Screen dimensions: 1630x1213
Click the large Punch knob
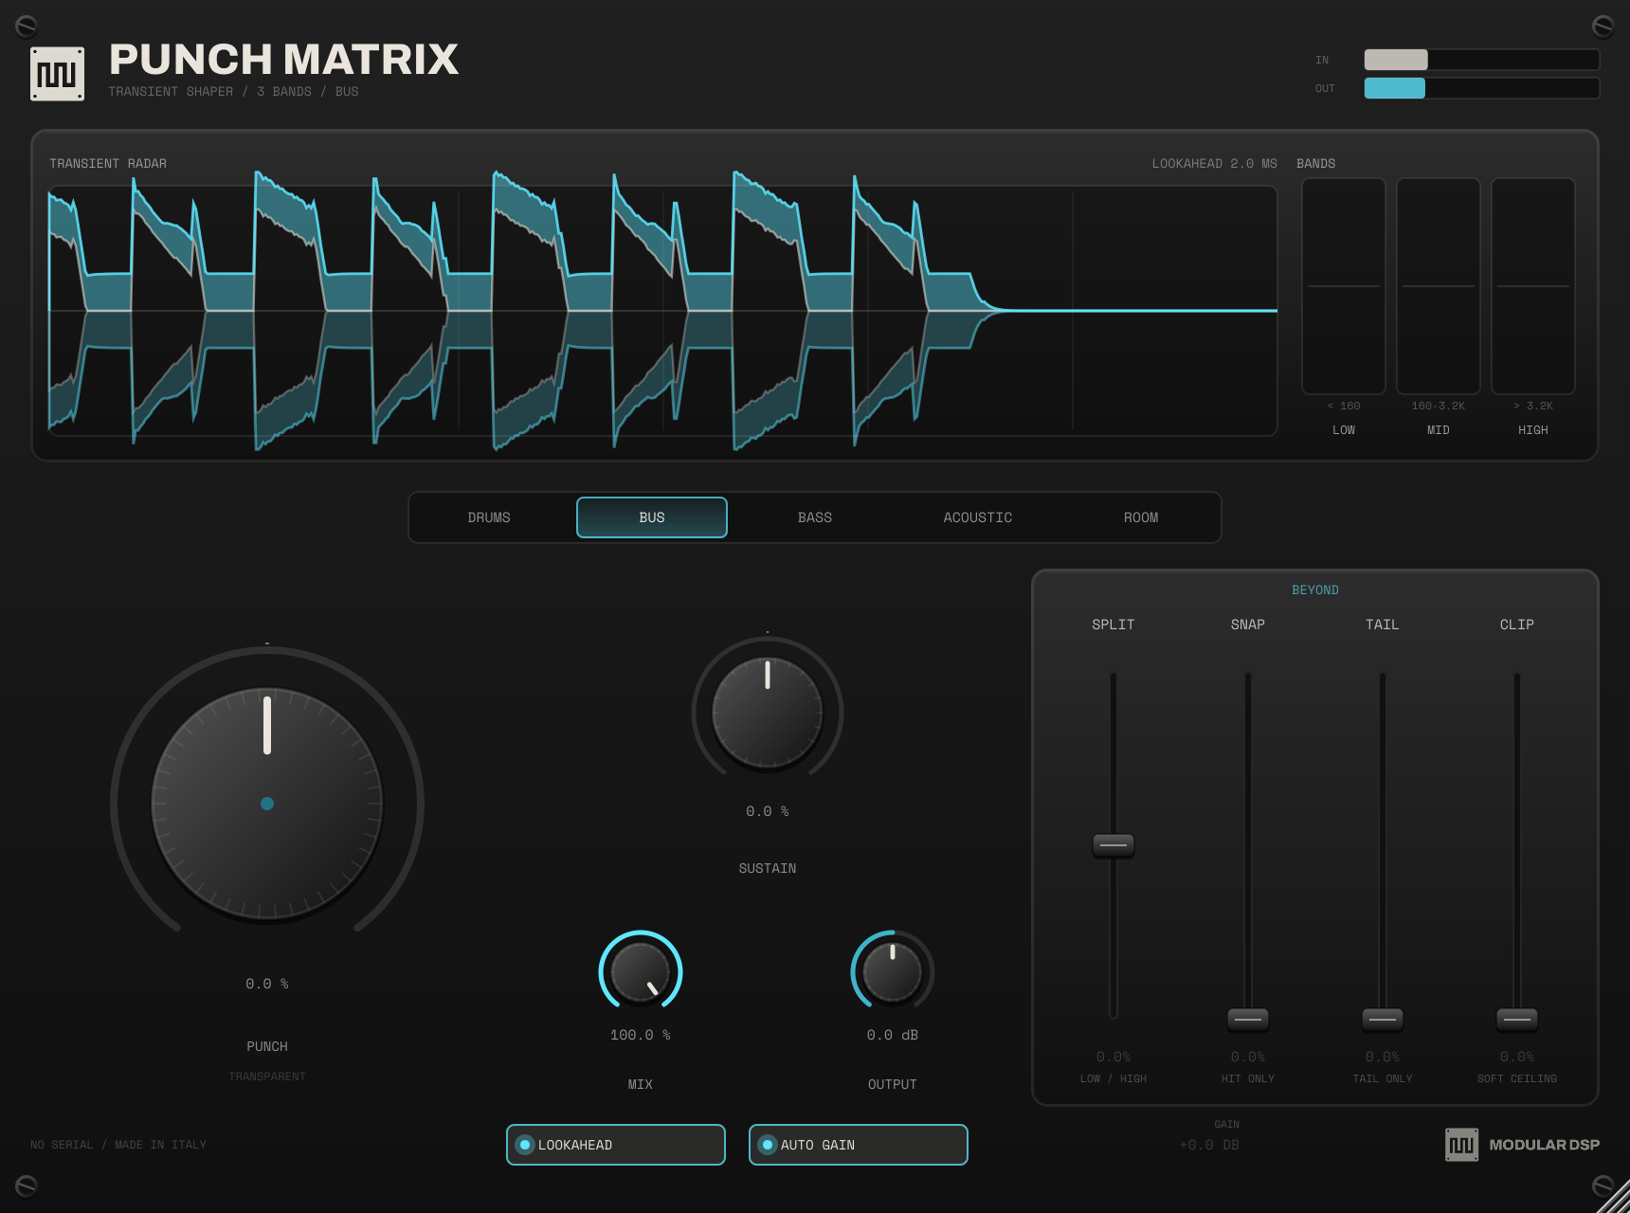coord(267,804)
